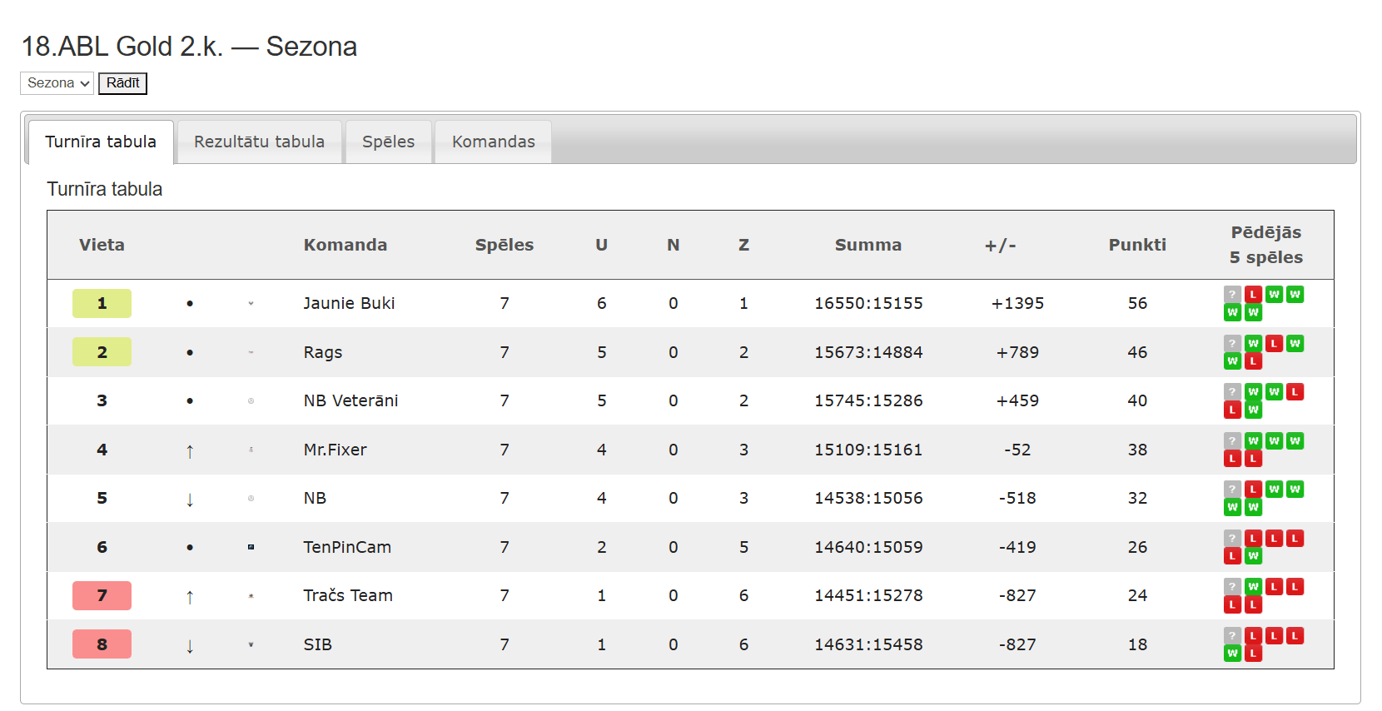This screenshot has width=1382, height=711.
Task: Open the Komandas tab
Action: (493, 142)
